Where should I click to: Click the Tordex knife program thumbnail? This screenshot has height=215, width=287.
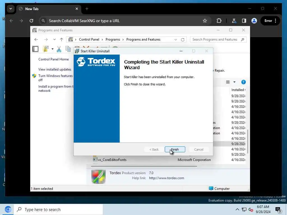coord(98,176)
